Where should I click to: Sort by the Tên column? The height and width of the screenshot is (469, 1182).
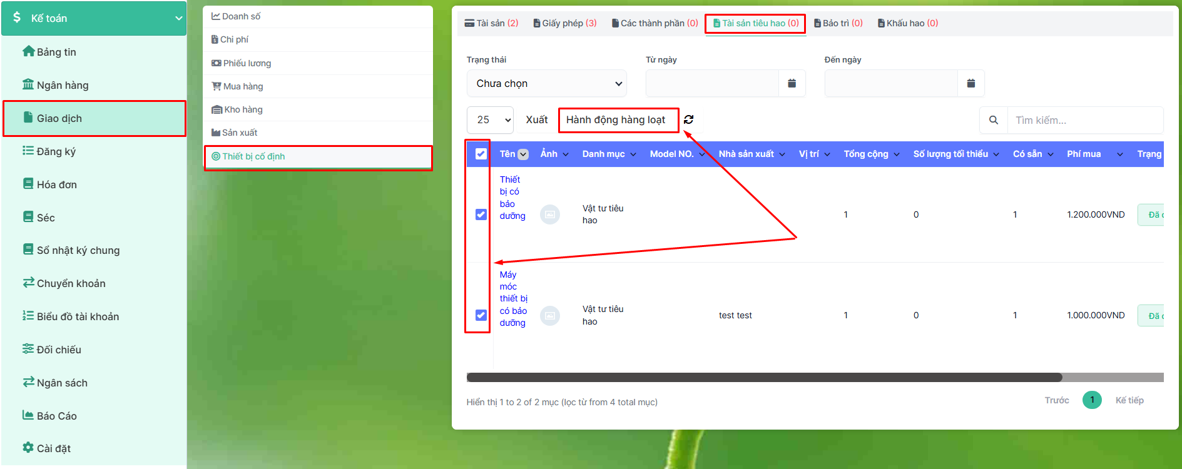(514, 154)
